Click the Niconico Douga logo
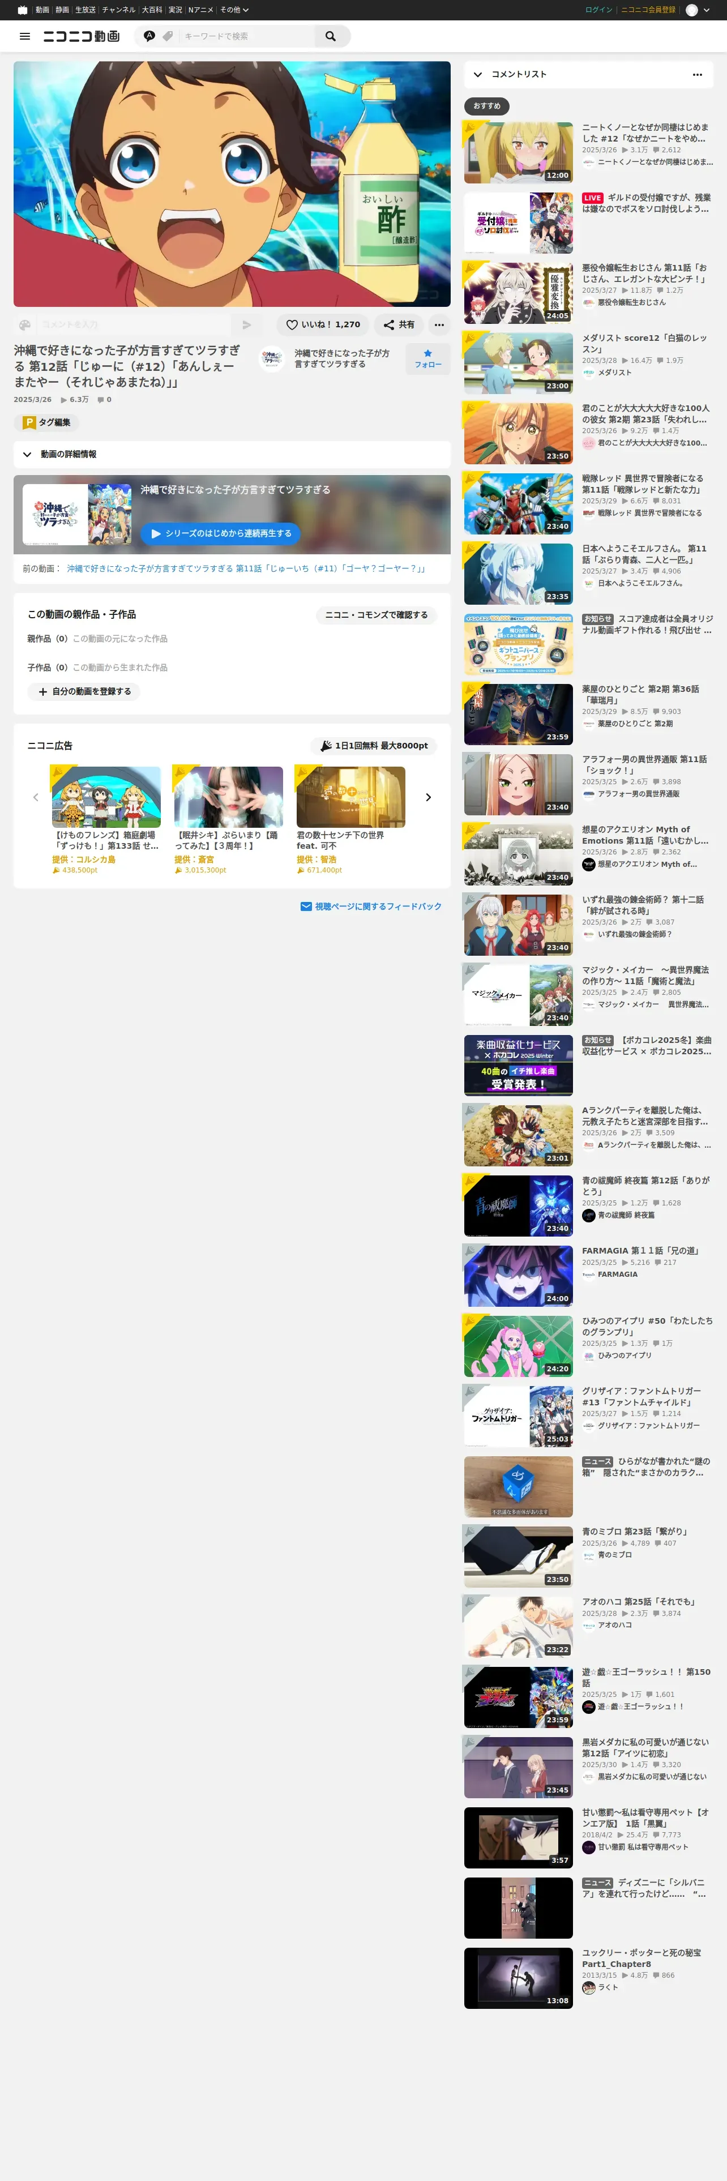 (x=81, y=36)
